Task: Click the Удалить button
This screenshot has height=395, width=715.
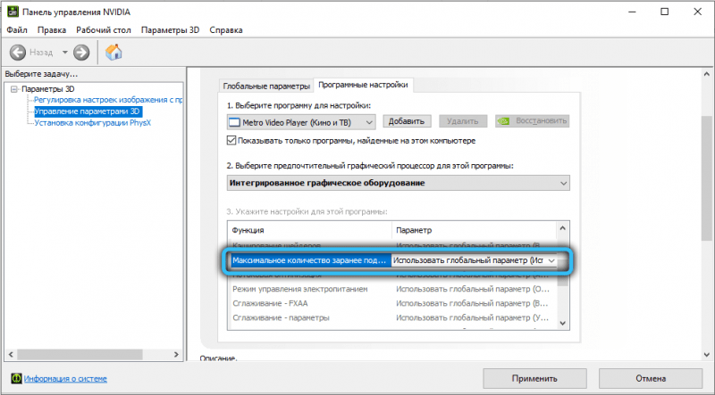Action: 463,121
